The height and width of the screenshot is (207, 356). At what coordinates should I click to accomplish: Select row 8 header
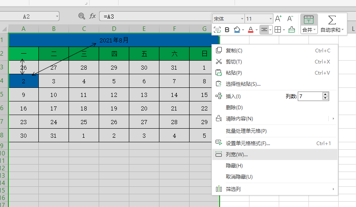tap(4, 135)
